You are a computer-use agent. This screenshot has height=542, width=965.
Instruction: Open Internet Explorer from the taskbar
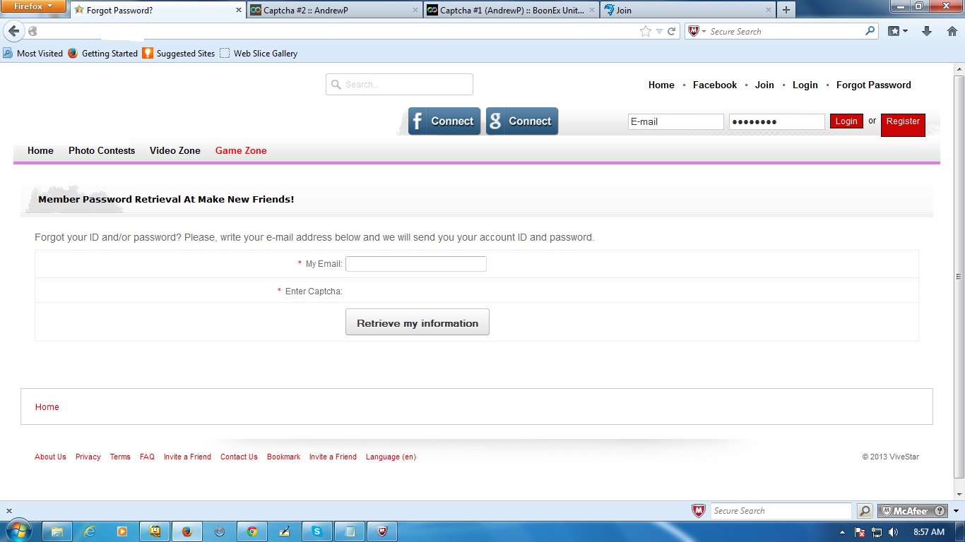click(90, 531)
